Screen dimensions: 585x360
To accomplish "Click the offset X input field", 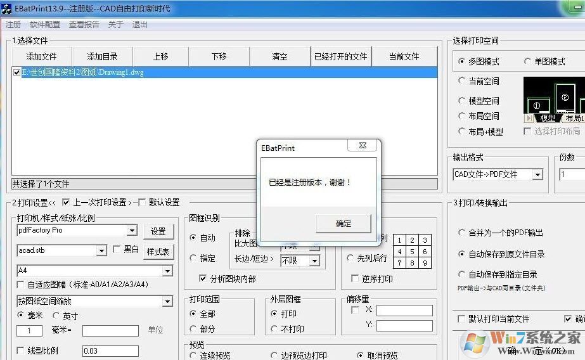I will coord(404,311).
